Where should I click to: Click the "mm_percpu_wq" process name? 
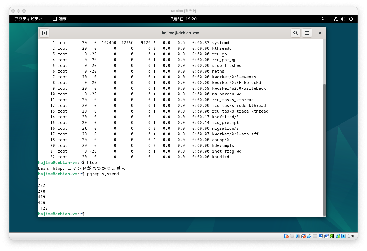(227, 94)
